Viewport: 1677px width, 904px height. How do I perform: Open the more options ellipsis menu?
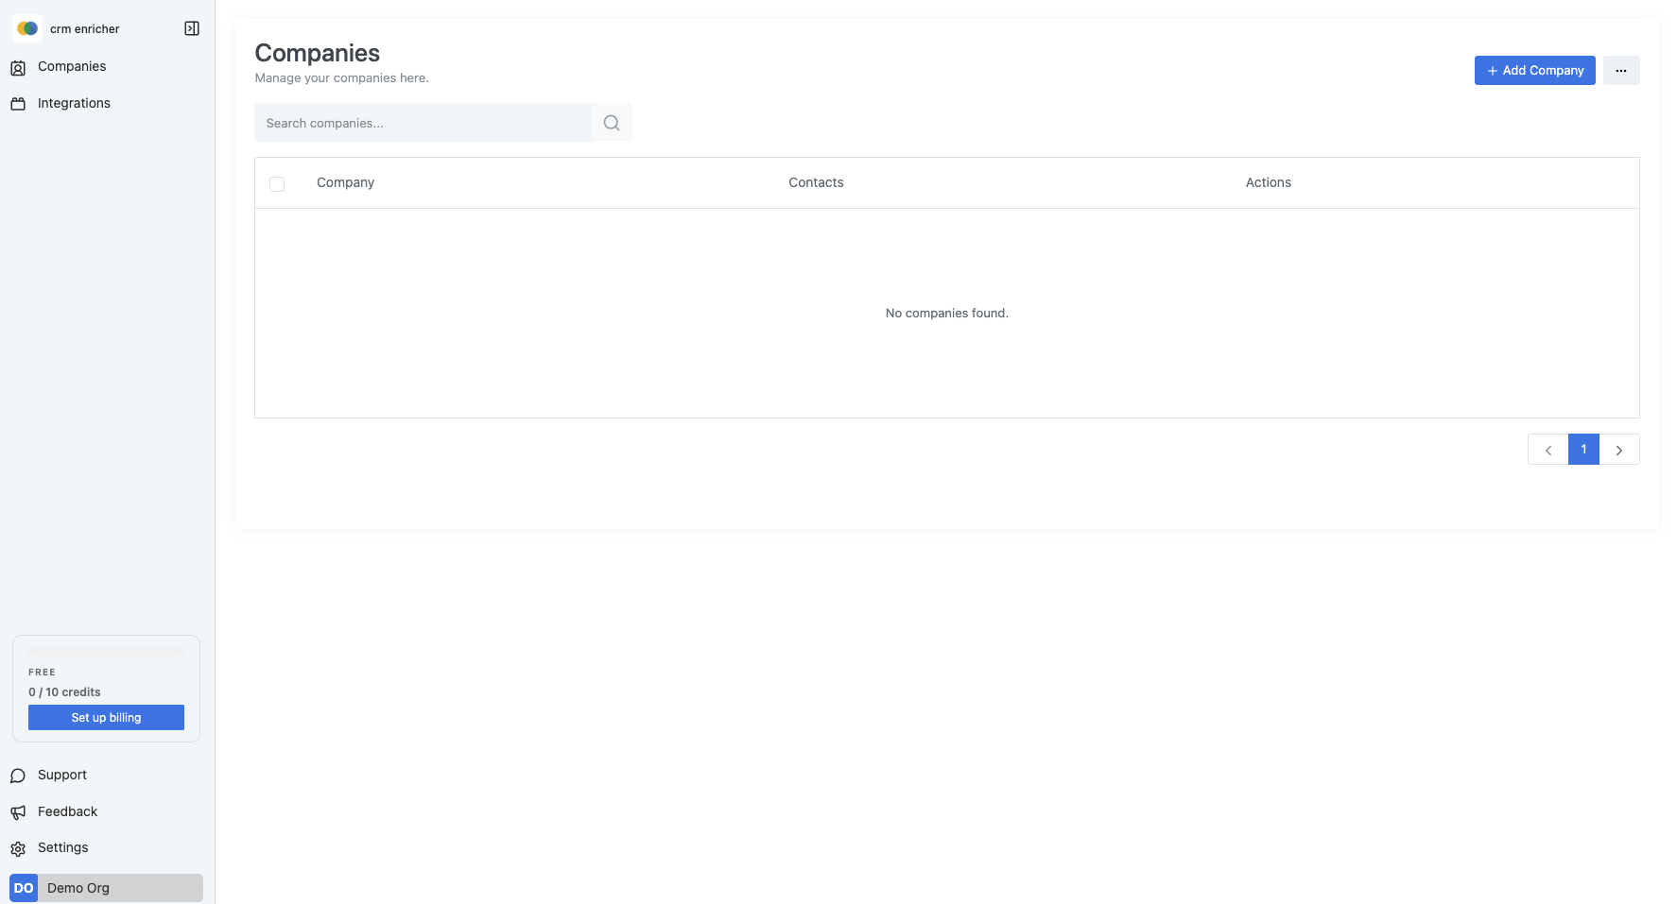1620,71
